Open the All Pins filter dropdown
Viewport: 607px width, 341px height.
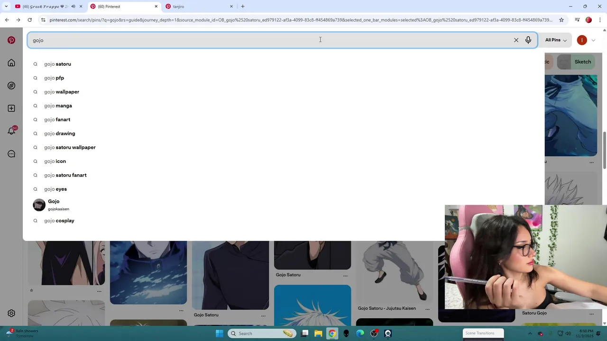(x=556, y=40)
